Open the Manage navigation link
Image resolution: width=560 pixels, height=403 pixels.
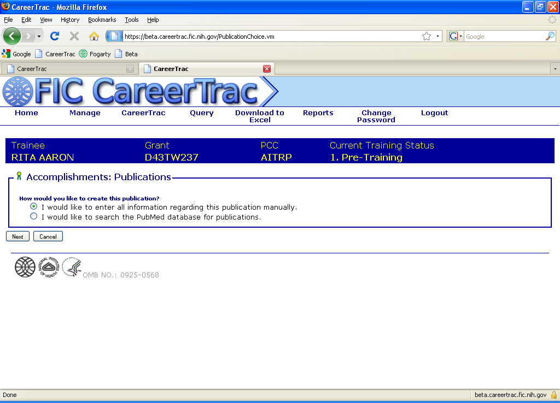coord(85,112)
